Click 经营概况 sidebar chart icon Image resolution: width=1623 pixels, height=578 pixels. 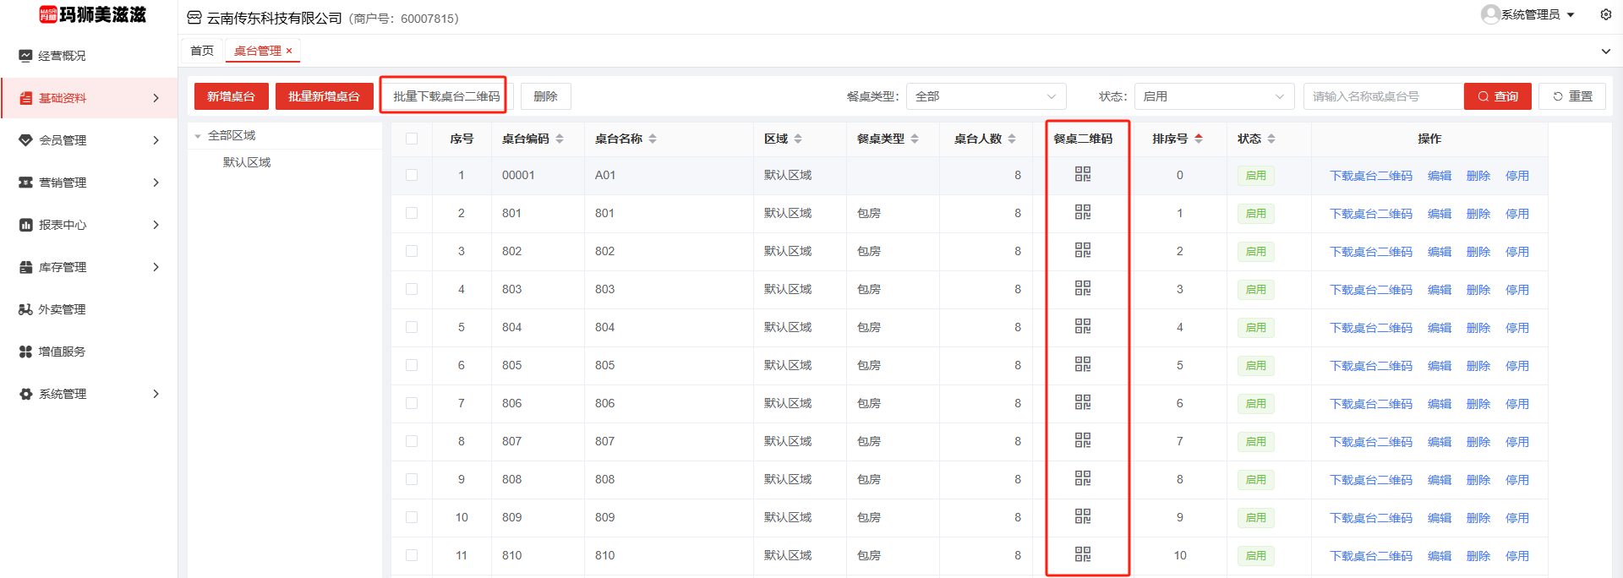point(25,56)
